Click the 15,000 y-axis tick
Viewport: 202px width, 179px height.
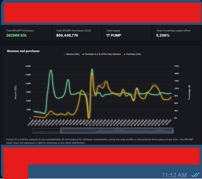[28, 75]
